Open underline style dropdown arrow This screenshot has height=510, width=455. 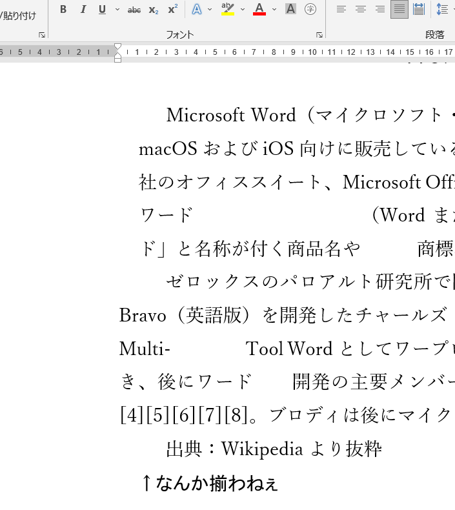pyautogui.click(x=117, y=10)
